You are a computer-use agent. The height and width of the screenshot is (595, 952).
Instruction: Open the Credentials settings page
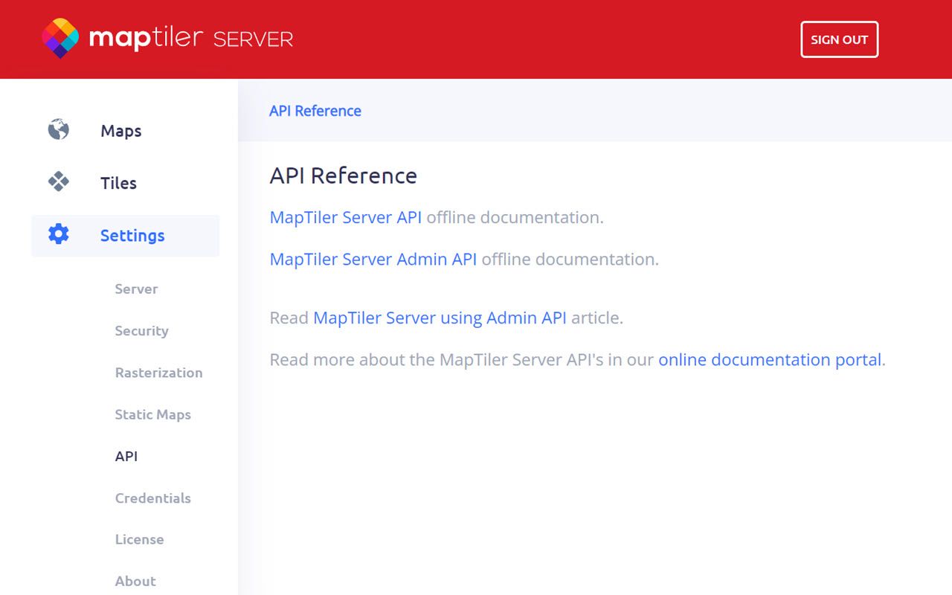[x=153, y=498]
